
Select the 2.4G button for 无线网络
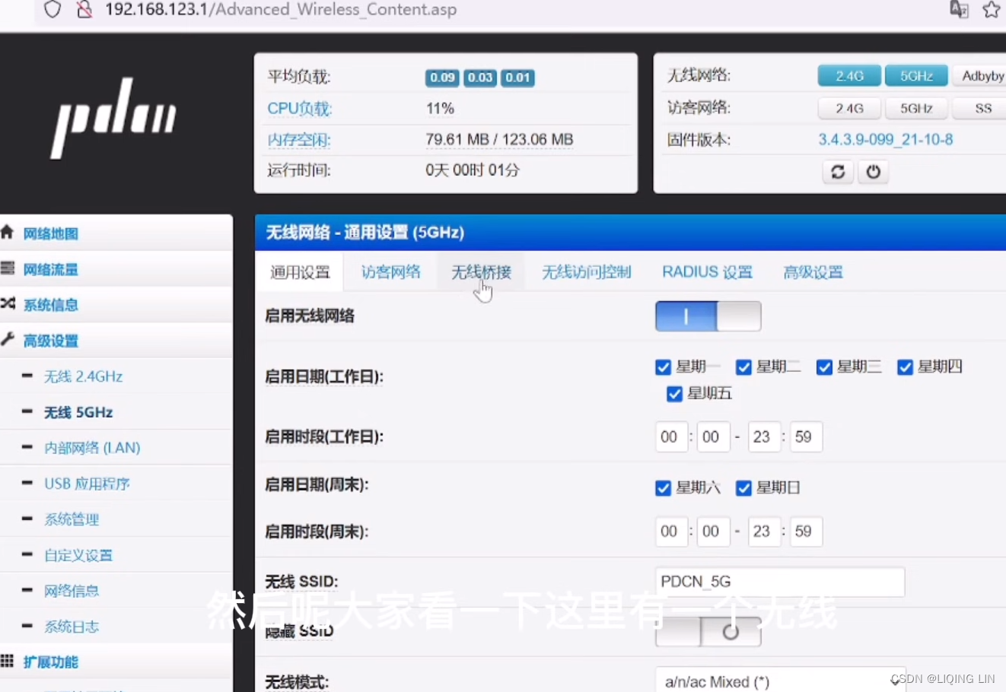(848, 75)
